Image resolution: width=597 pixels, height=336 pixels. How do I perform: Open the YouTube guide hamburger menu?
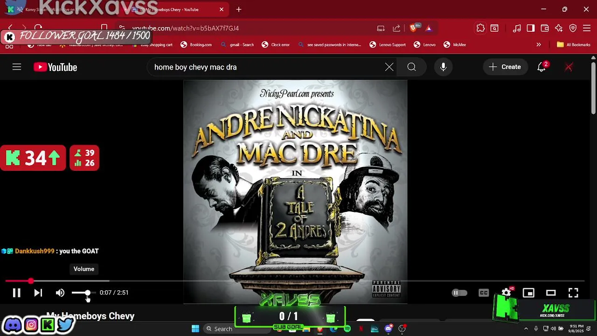[x=17, y=67]
